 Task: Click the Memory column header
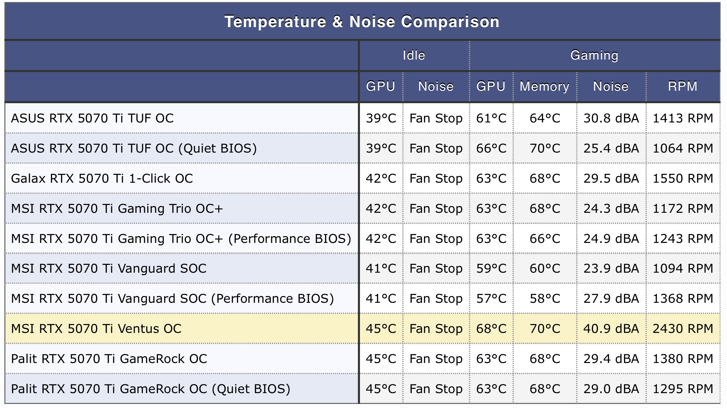coord(544,86)
